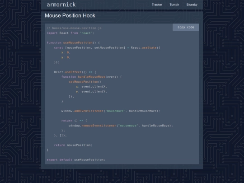Click the import React from "react" line
This screenshot has height=183, width=244.
pyautogui.click(x=70, y=33)
